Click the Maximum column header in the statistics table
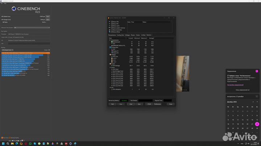This screenshot has width=261, height=146. pyautogui.click(x=144, y=38)
